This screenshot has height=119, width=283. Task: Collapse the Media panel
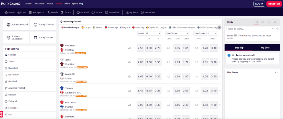tap(275, 22)
